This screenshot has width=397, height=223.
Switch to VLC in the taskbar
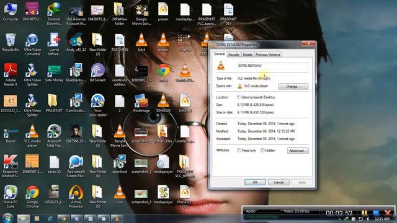pyautogui.click(x=117, y=219)
